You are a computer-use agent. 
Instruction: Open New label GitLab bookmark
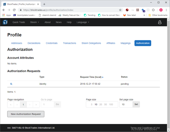click(130, 15)
